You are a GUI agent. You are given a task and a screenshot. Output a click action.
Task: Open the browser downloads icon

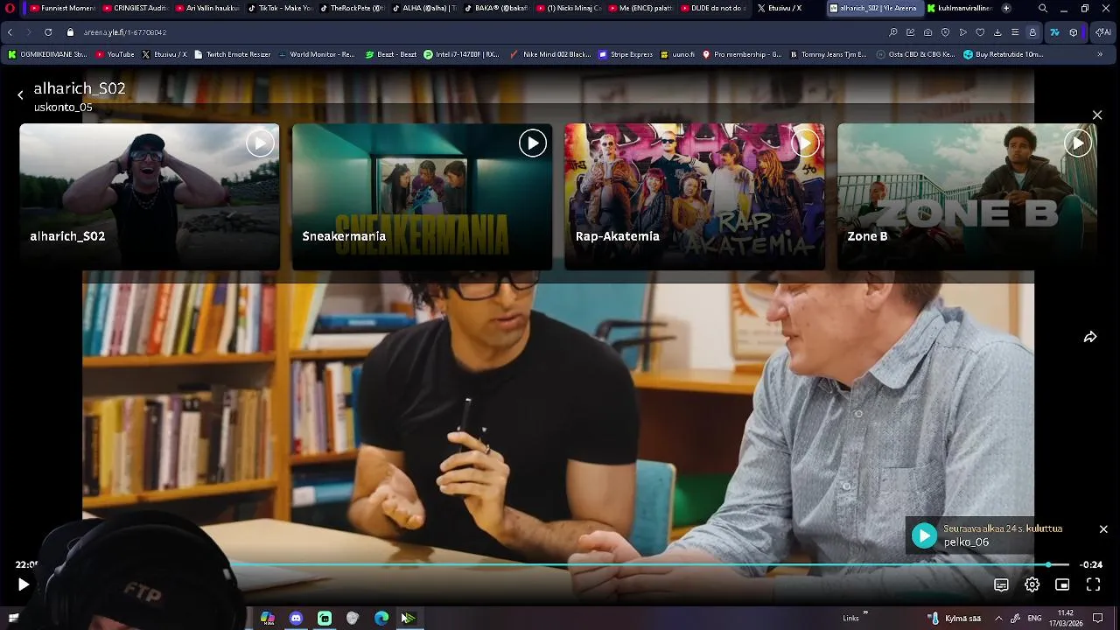click(997, 32)
